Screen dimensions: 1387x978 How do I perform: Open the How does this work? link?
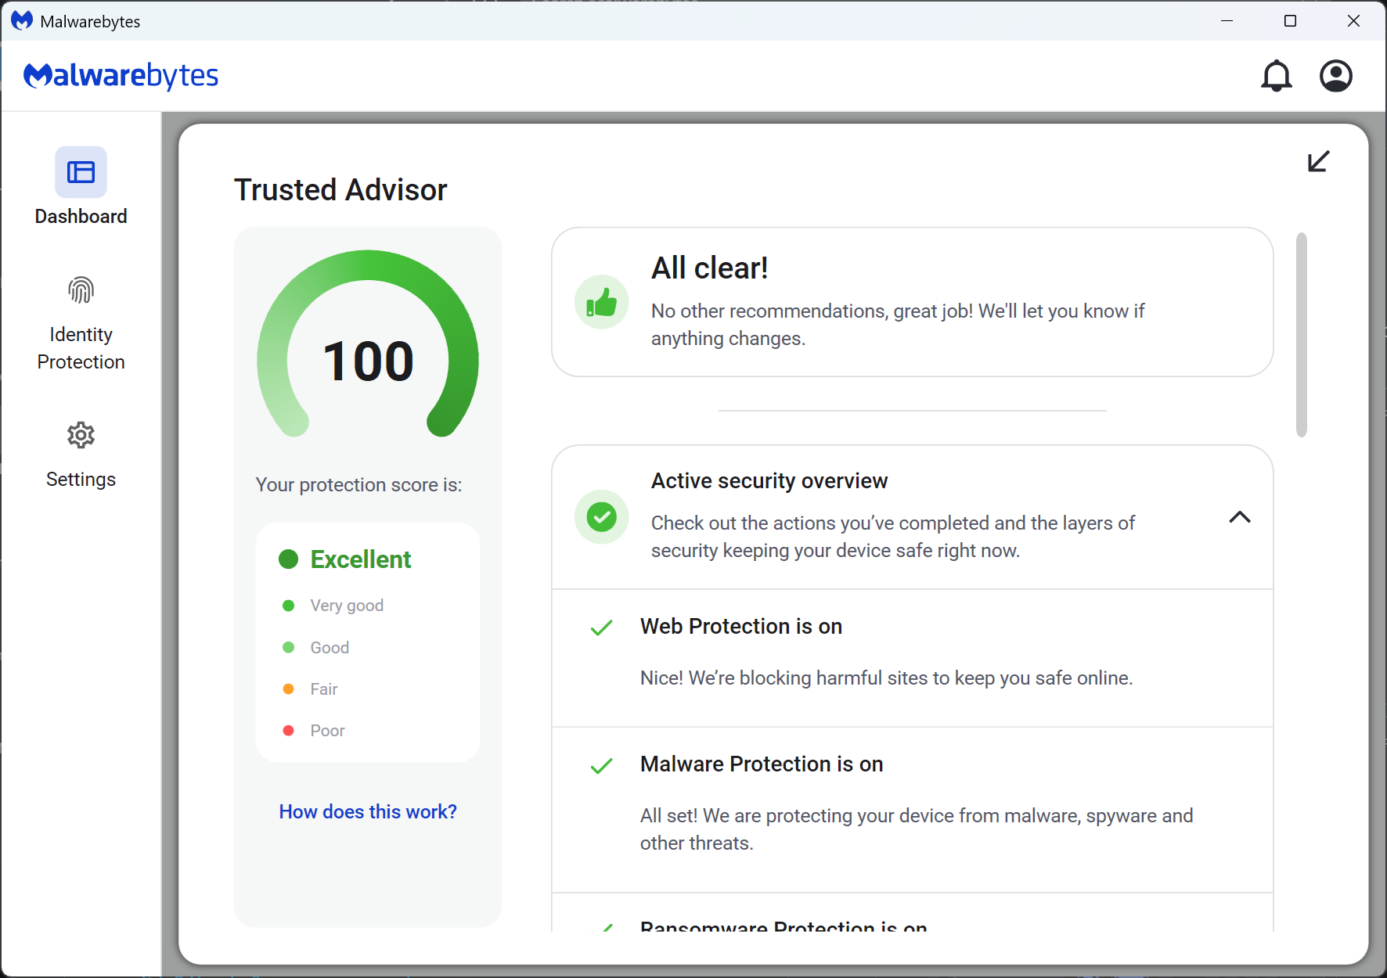pyautogui.click(x=368, y=812)
